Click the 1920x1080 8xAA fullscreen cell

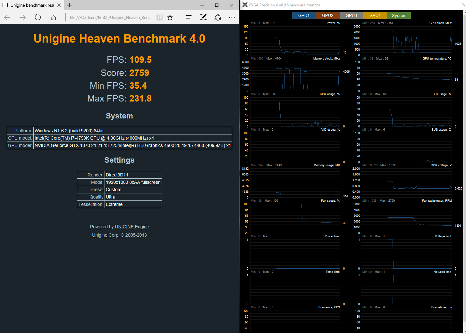tap(133, 182)
